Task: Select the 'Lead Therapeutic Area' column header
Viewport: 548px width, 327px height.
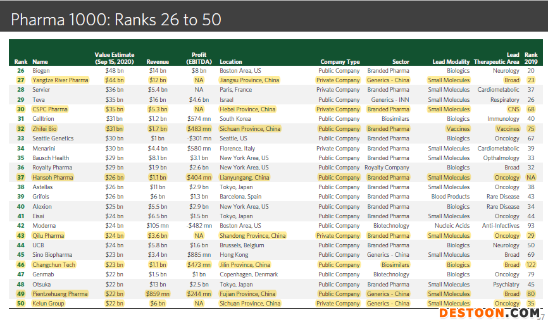Action: (x=496, y=59)
